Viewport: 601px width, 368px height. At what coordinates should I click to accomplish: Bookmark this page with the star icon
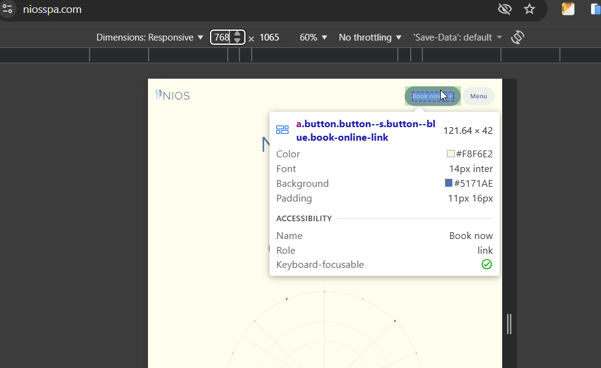[529, 9]
